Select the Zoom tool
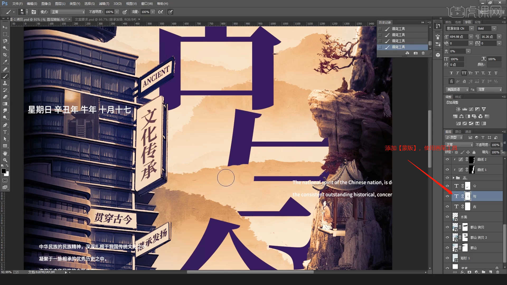This screenshot has height=285, width=507. tap(5, 160)
